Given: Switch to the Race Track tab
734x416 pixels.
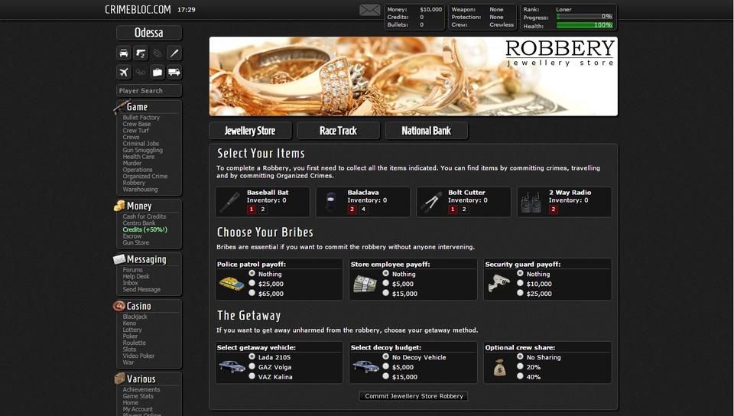Looking at the screenshot, I should pyautogui.click(x=338, y=131).
